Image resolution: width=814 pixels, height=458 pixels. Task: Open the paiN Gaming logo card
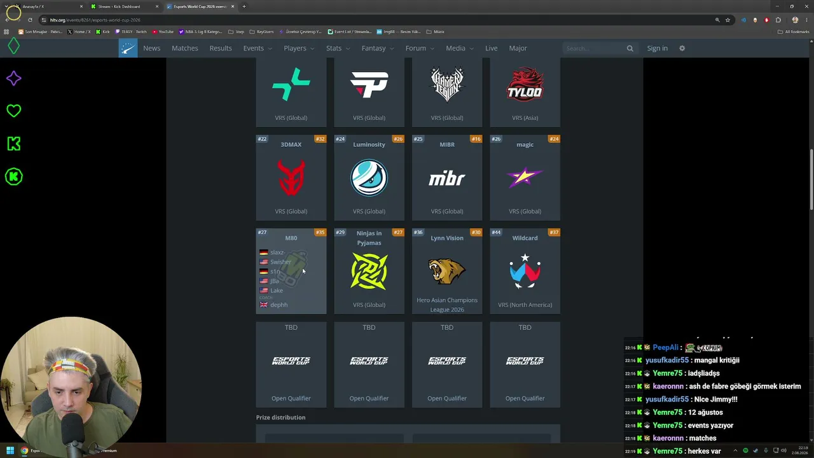pos(369,85)
